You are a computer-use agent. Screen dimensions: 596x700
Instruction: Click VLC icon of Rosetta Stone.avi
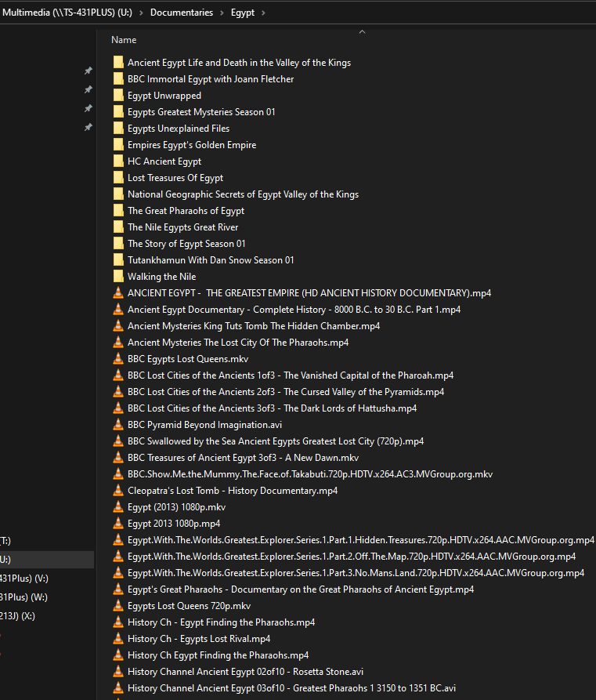118,672
